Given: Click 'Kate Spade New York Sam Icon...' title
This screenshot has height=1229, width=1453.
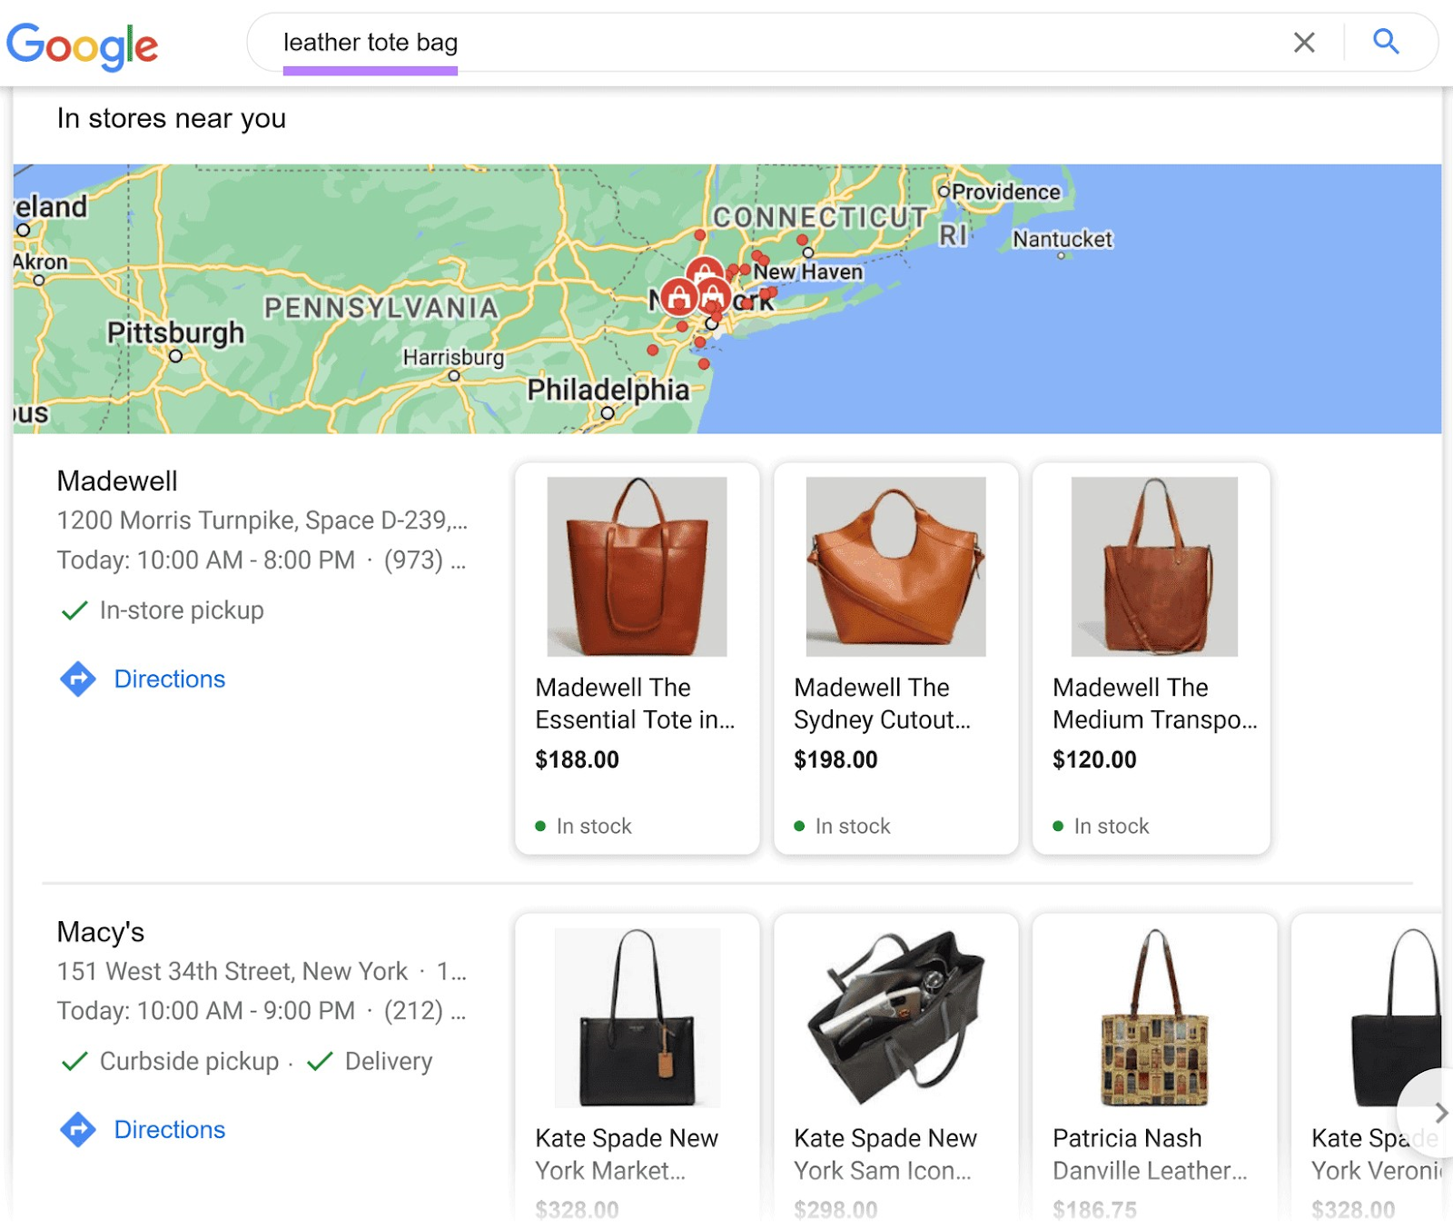Looking at the screenshot, I should (x=885, y=1155).
